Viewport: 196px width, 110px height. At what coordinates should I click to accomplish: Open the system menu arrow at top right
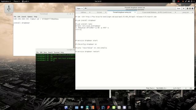194,1
